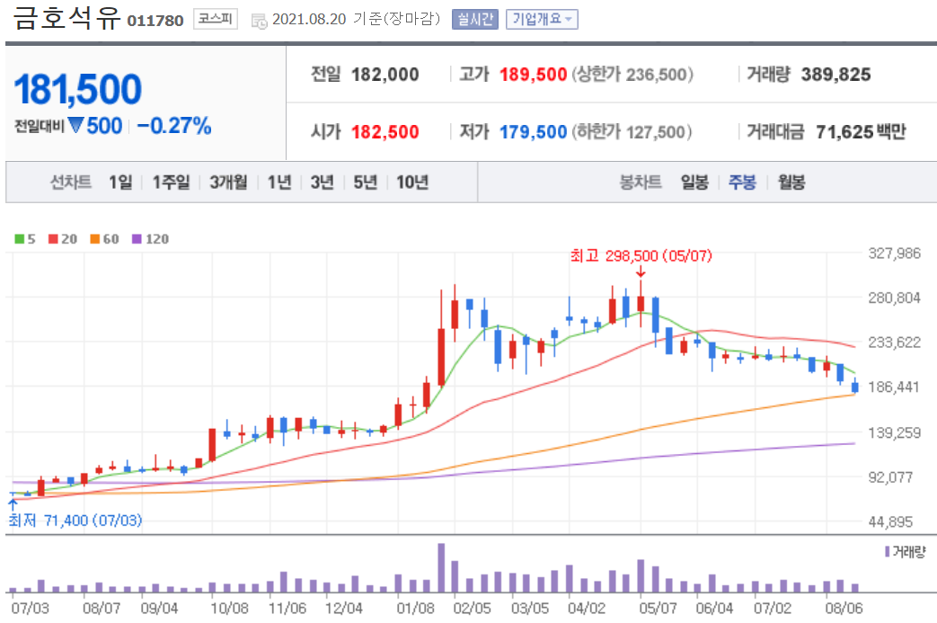The height and width of the screenshot is (623, 937).
Task: Click the 05/07 date label on x-axis
Action: tap(658, 609)
